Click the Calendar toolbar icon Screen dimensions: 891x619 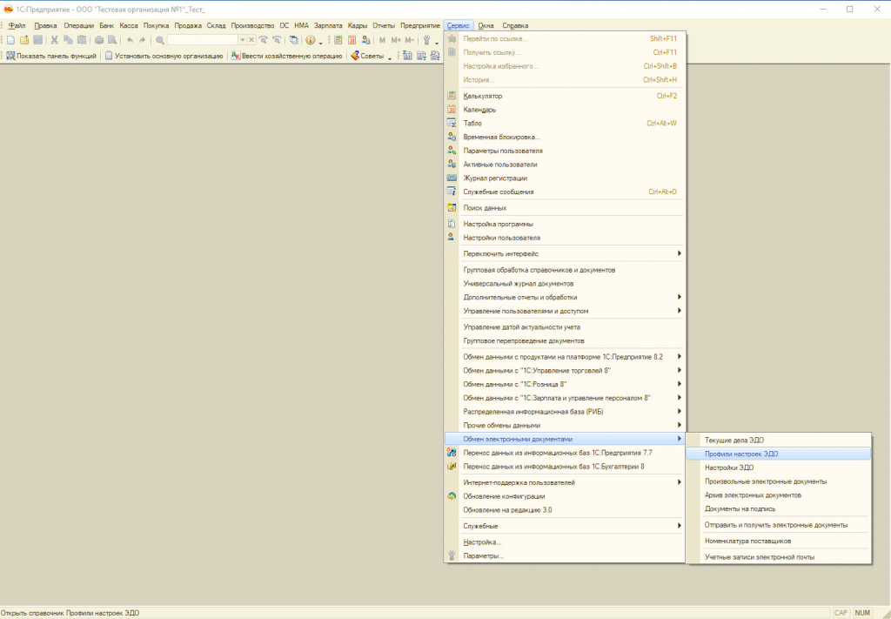(352, 40)
